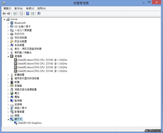Click Scan for hardware changes icon
The image size is (163, 133).
pos(39,14)
